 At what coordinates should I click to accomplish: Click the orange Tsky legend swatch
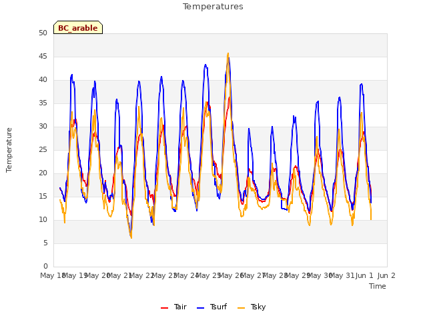pos(242,308)
